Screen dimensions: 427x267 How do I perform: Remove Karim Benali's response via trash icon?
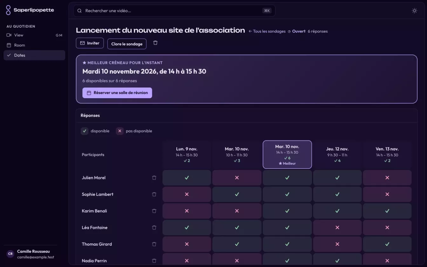point(154,211)
